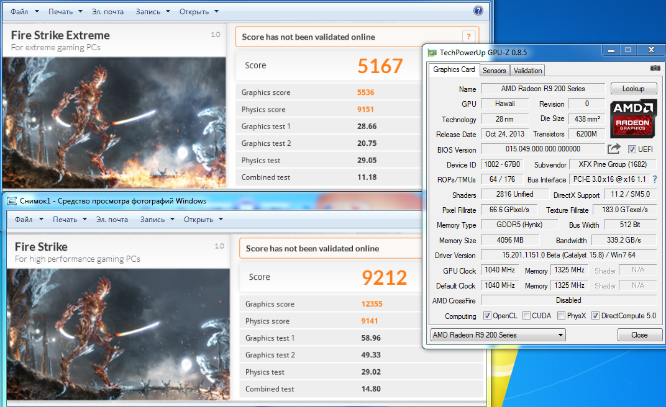
Task: Click Эл. почта in top photo viewer
Action: pos(108,11)
